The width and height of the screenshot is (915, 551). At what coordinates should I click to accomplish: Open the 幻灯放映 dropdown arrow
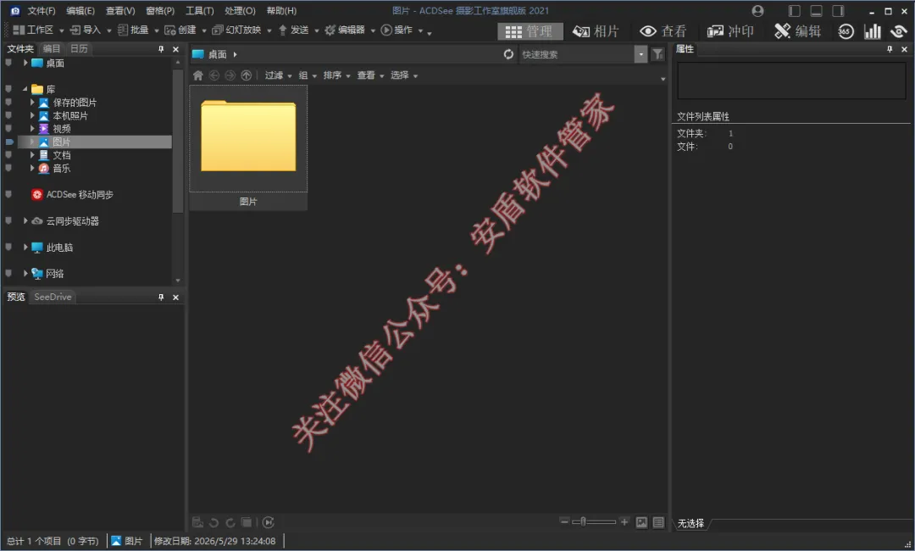coord(269,31)
